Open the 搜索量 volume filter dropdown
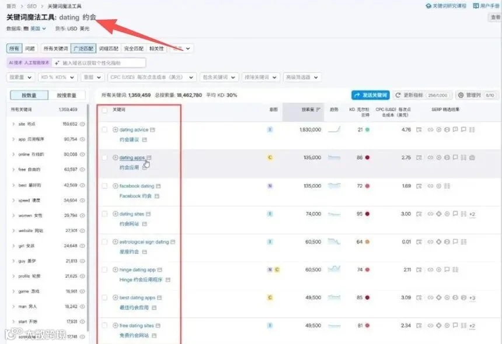The width and height of the screenshot is (502, 344). (x=20, y=77)
